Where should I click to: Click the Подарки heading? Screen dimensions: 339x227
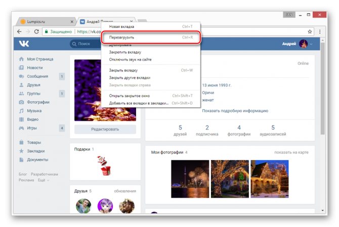(82, 149)
